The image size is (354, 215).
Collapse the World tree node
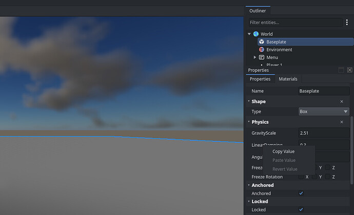249,34
